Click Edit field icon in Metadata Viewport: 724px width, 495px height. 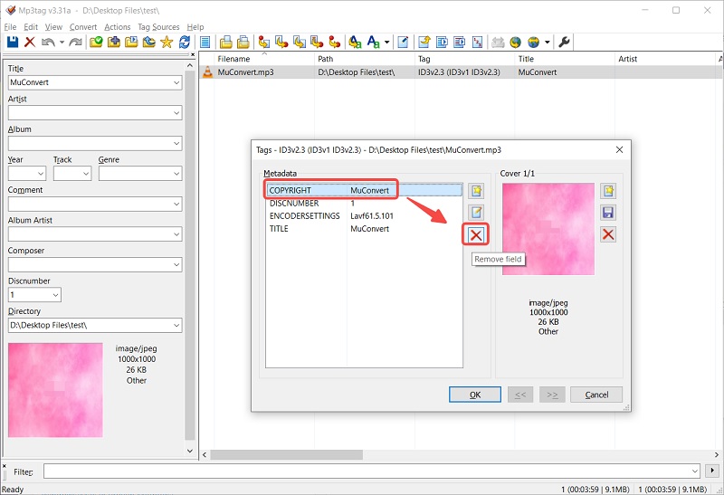tap(476, 213)
